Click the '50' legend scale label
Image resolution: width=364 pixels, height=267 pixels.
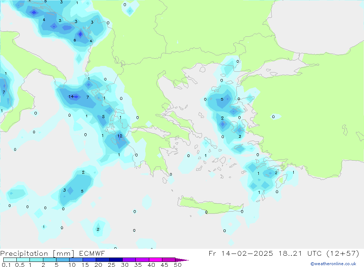(178, 265)
